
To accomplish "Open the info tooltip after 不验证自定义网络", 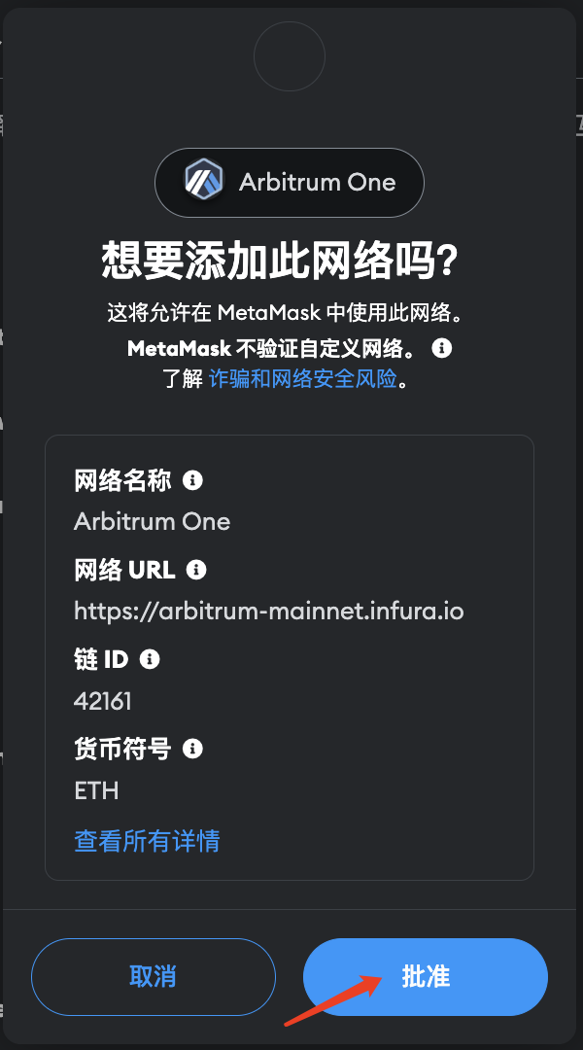I will click(442, 348).
